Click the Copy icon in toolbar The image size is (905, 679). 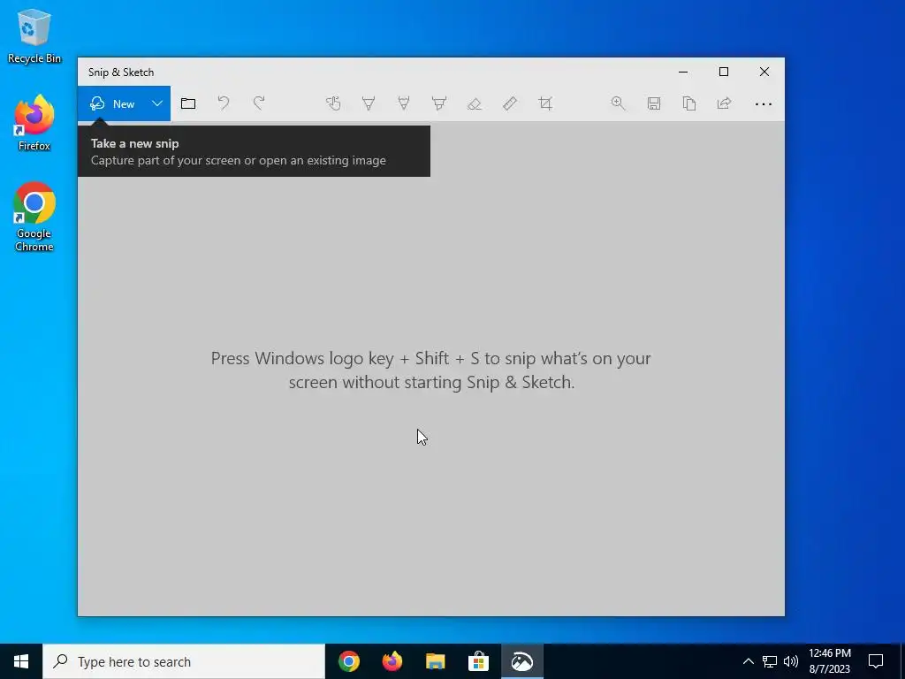pyautogui.click(x=689, y=104)
